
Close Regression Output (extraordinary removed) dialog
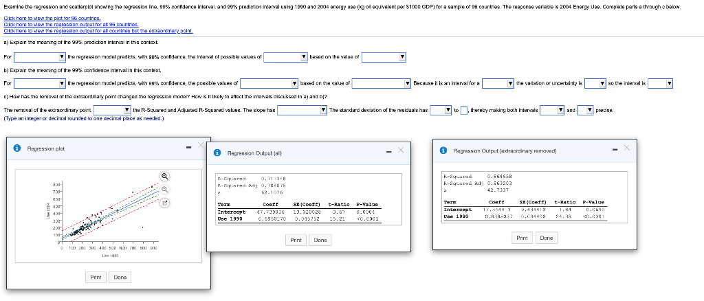627,147
